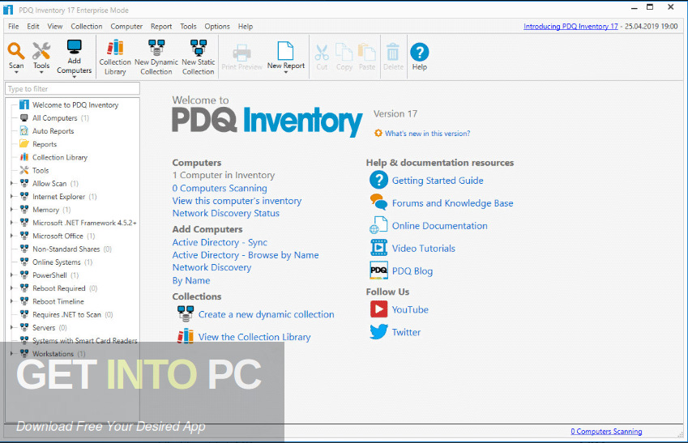The image size is (688, 443).
Task: Select Online Systems in the tree
Action: click(56, 262)
